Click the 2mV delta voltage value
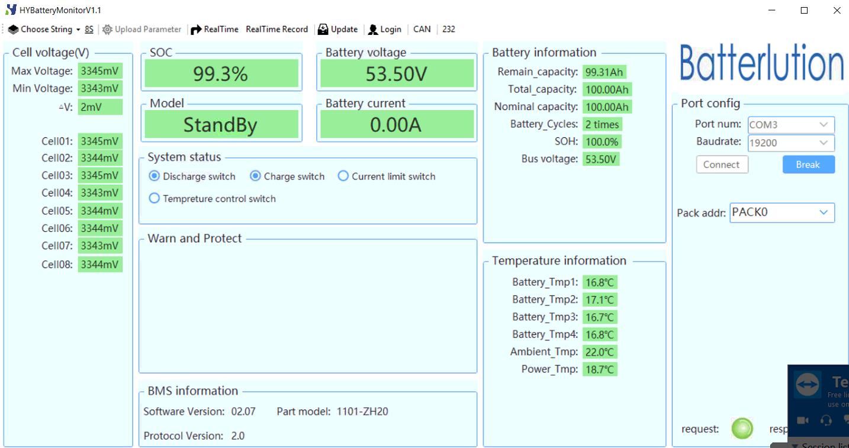 coord(100,107)
